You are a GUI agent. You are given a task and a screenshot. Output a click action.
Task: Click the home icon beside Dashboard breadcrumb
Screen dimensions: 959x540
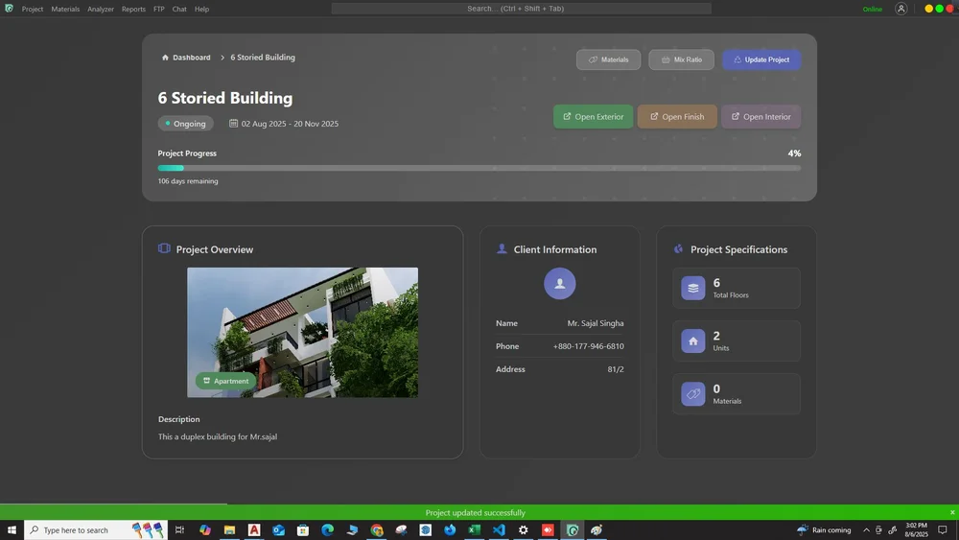coord(165,58)
